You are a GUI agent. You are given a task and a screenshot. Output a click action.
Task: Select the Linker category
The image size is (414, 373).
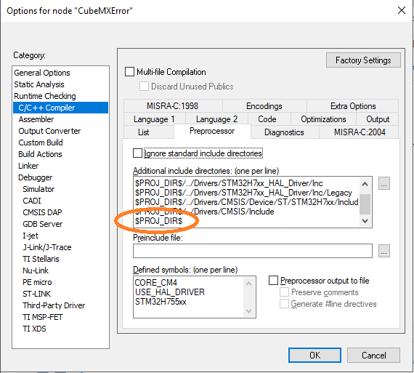pos(28,166)
